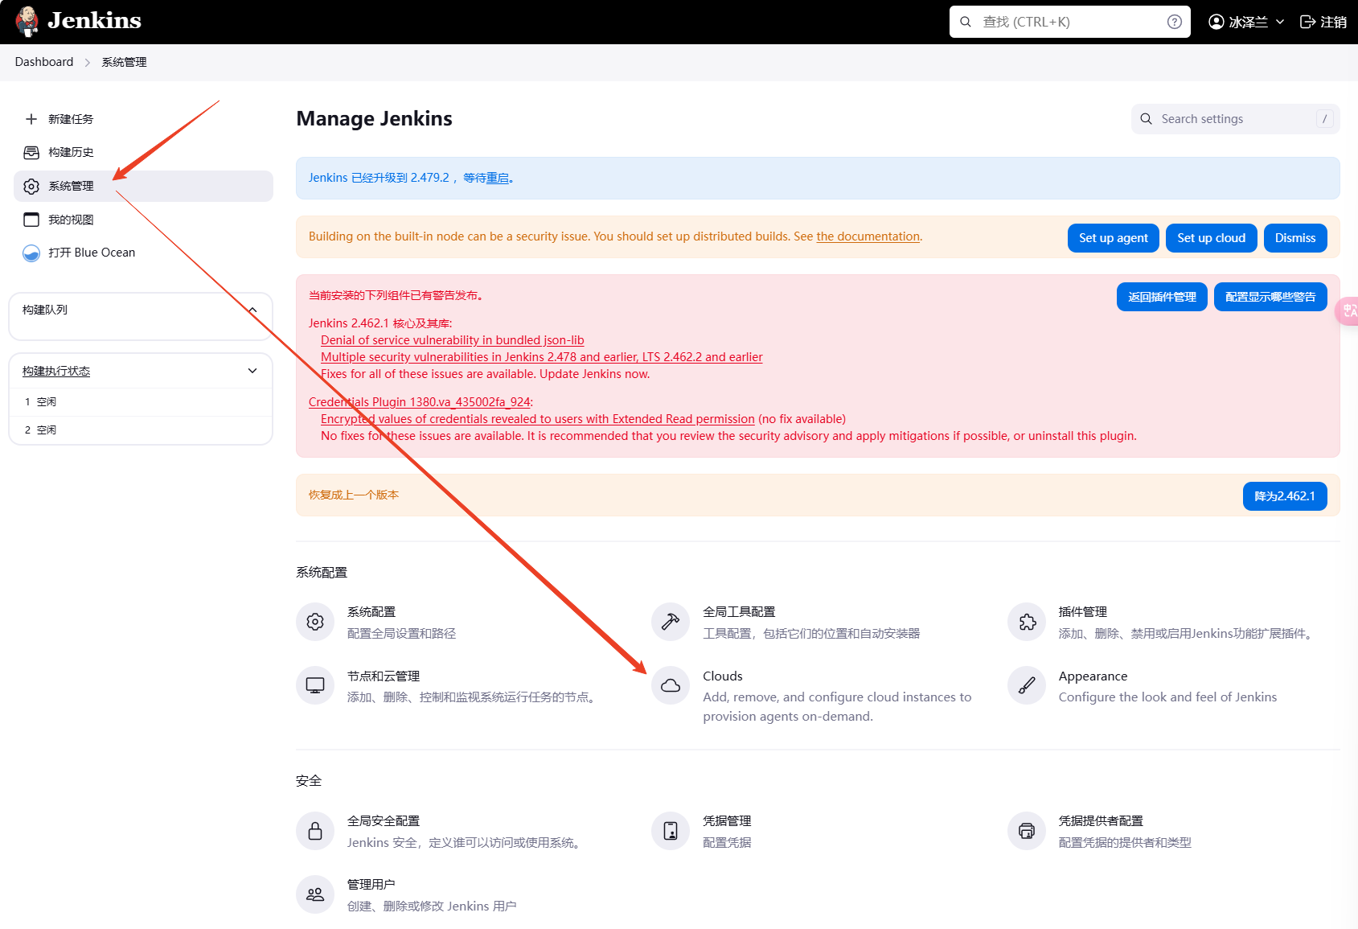
Task: Click the global security lock icon
Action: 315,831
